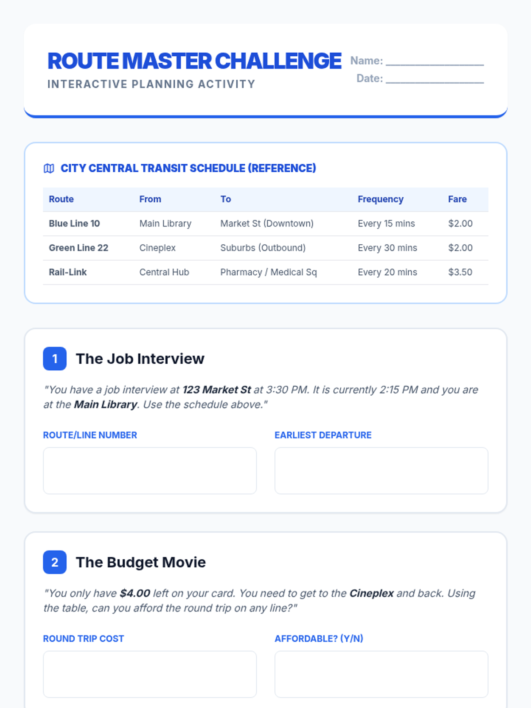Click the Name blank line

click(x=435, y=62)
